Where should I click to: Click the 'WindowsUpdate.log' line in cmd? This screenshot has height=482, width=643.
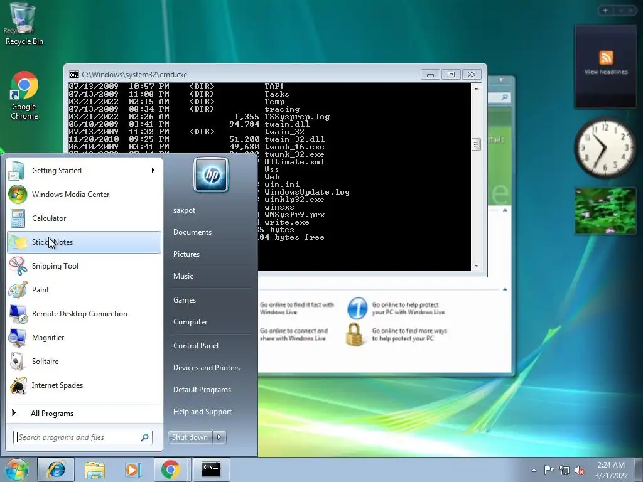(307, 192)
